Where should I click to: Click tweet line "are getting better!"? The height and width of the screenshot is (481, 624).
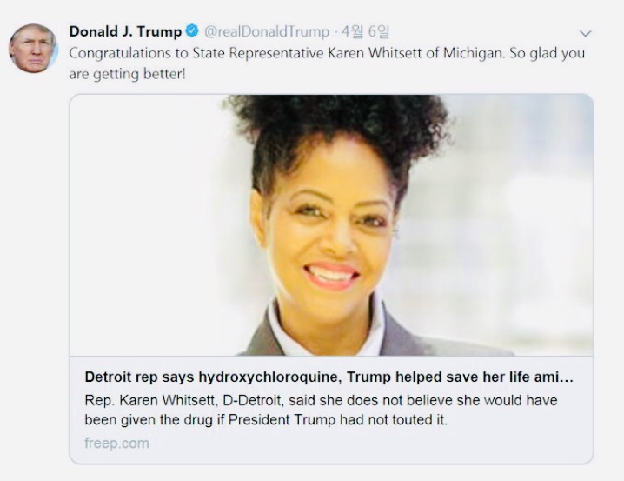128,74
